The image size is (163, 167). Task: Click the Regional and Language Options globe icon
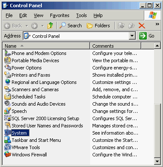click(8, 82)
